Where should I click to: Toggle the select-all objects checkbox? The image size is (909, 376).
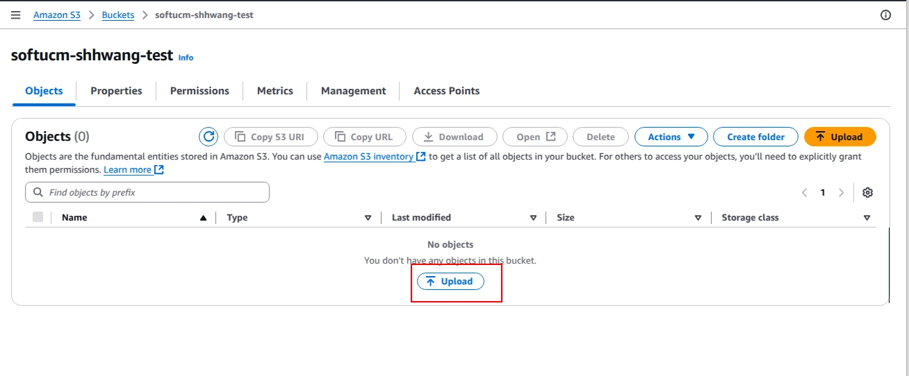tap(38, 217)
